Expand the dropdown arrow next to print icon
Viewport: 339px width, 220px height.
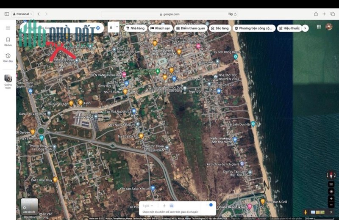coord(117,27)
